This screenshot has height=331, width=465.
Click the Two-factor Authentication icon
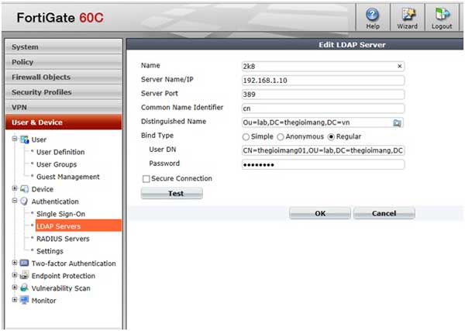pyautogui.click(x=24, y=263)
